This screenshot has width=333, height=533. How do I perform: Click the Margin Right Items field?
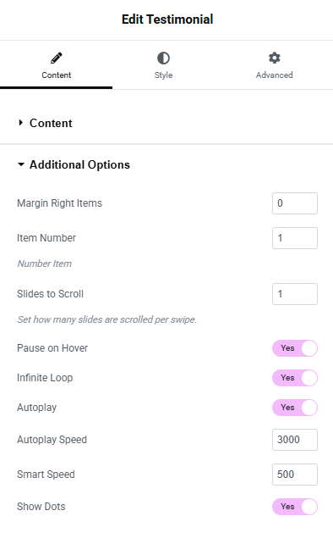(295, 203)
